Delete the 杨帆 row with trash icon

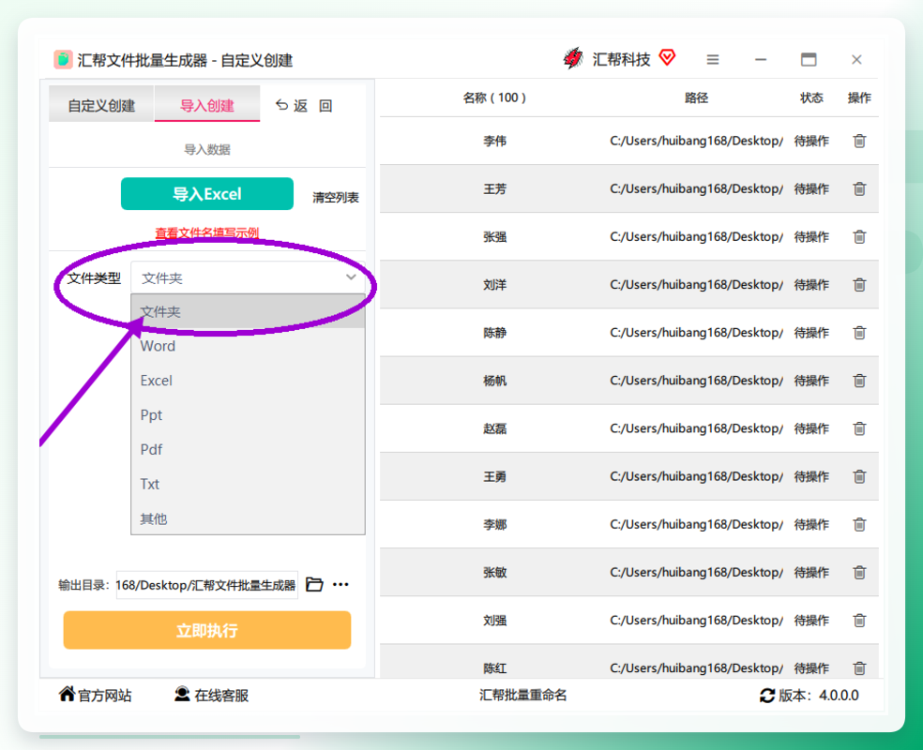859,381
